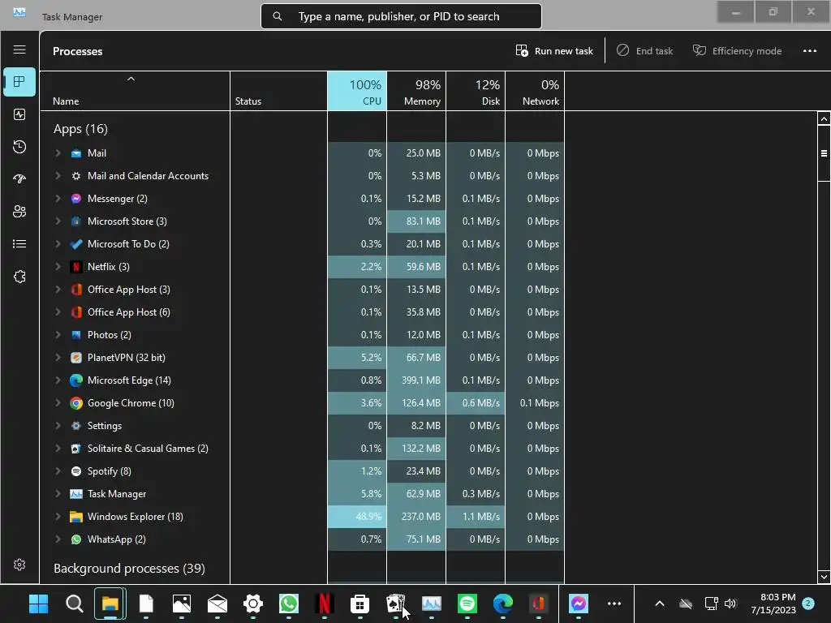This screenshot has width=831, height=623.
Task: Expand the Netflix (3) process group
Action: pyautogui.click(x=58, y=266)
